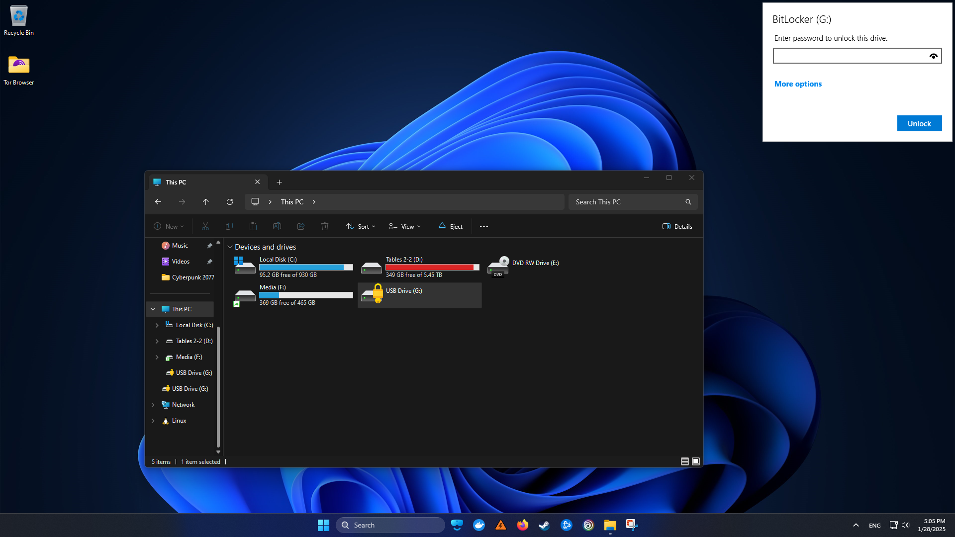Expand Media (F:) in sidebar
Viewport: 955px width, 537px height.
tap(157, 357)
